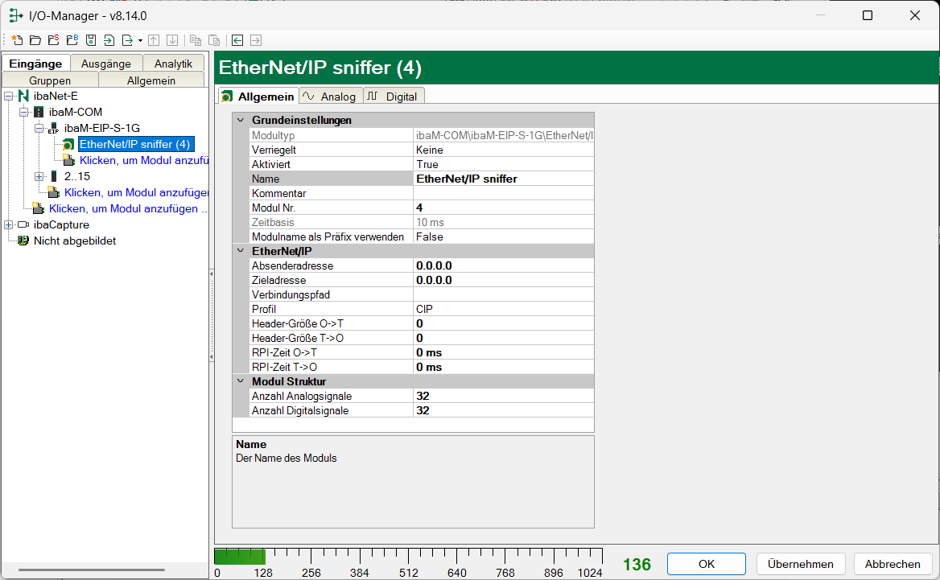
Task: Toggle the Aktiviert value True
Action: click(504, 164)
